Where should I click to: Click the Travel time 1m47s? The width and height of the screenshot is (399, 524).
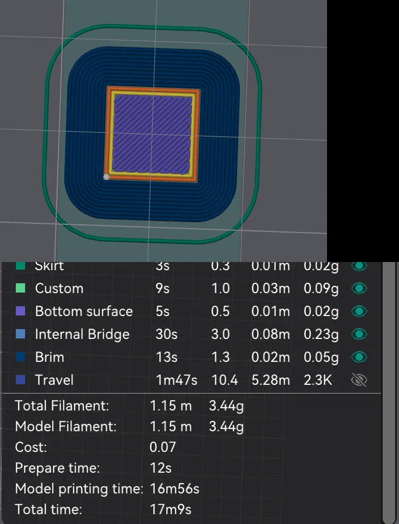[177, 380]
